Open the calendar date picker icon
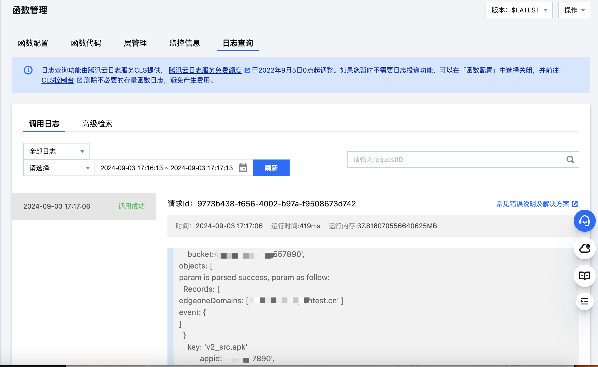This screenshot has width=598, height=367. click(x=243, y=168)
